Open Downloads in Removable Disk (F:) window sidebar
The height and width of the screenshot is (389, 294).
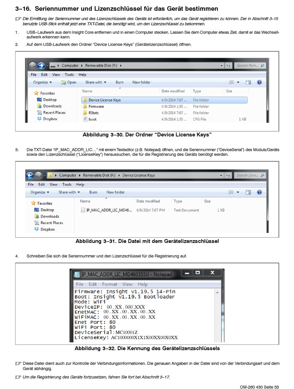pos(49,106)
